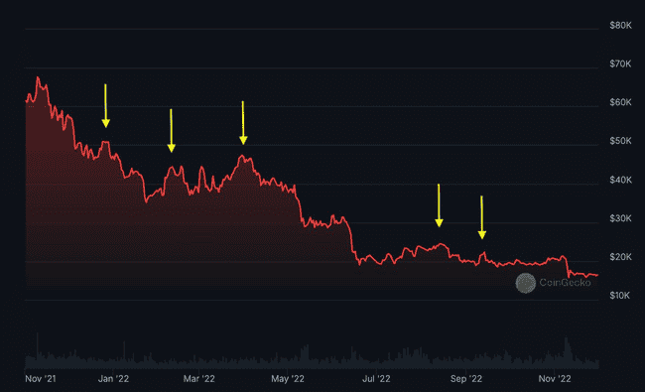Click the yellow arrow above the August peak
This screenshot has height=392, width=645.
(x=439, y=205)
